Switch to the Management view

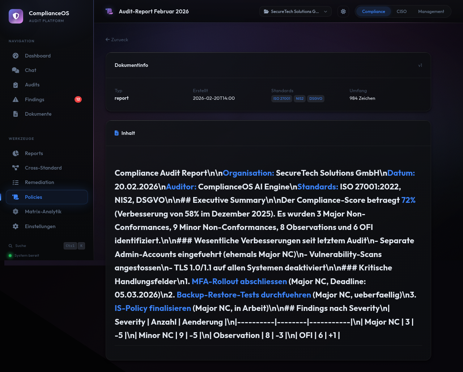[x=431, y=12]
